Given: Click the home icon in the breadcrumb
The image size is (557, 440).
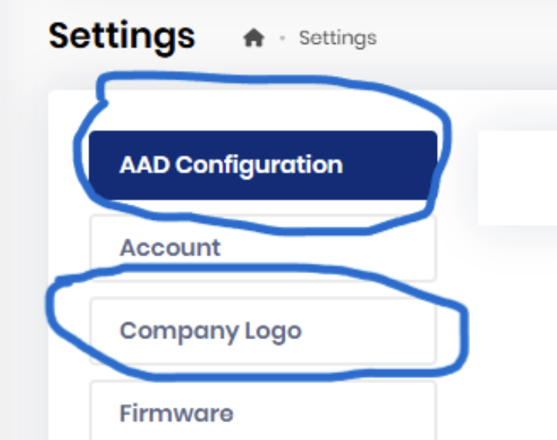Looking at the screenshot, I should (x=253, y=38).
